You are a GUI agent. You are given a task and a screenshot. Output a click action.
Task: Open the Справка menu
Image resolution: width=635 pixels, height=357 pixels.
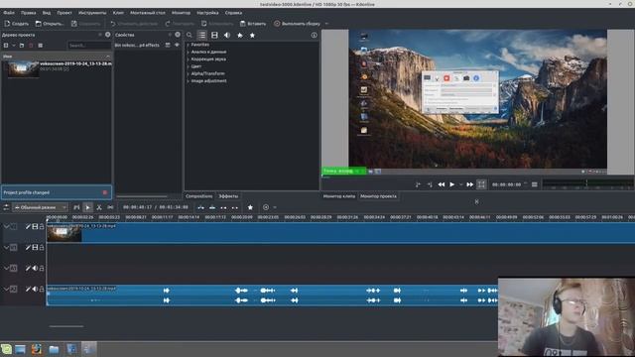pos(233,13)
